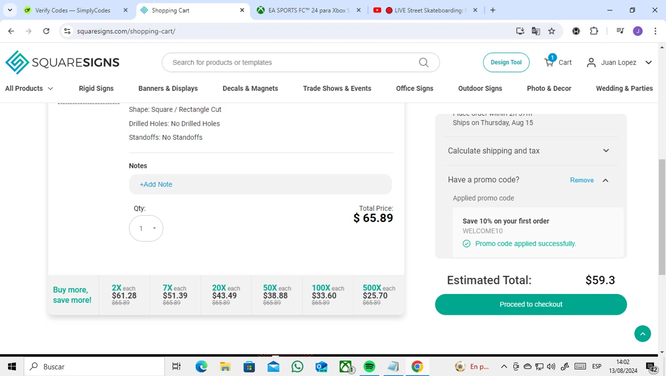Switch to the Verify Codes — SimplyCodes tab
This screenshot has height=376, width=666.
point(72,10)
